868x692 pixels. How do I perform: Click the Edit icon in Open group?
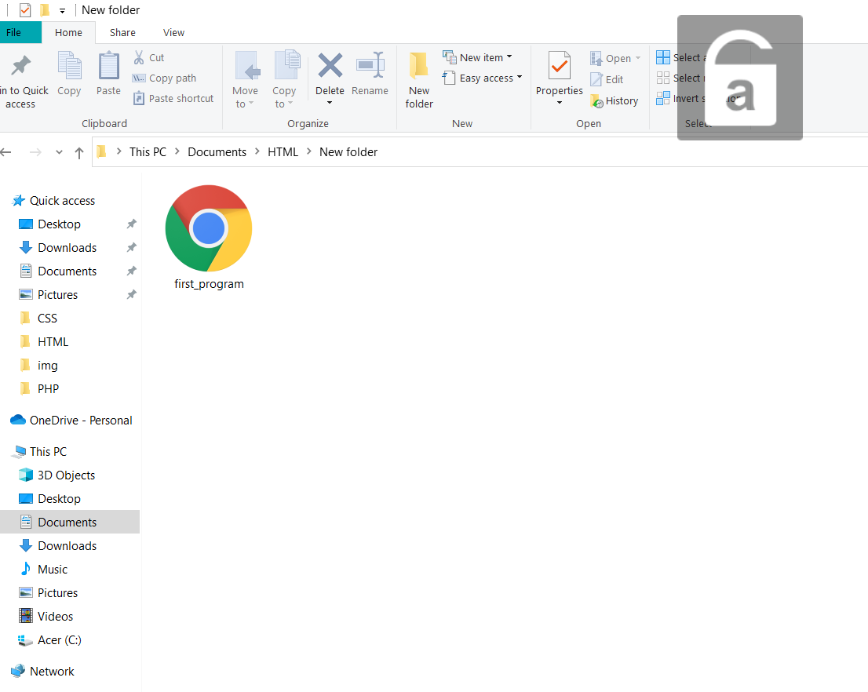click(596, 79)
